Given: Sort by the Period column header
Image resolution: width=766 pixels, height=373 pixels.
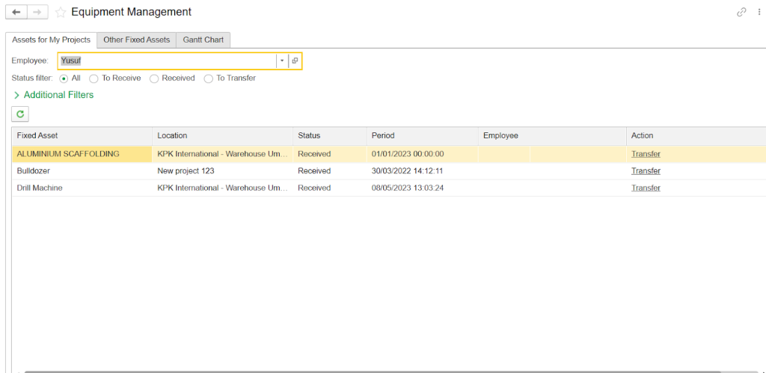Looking at the screenshot, I should coord(423,136).
